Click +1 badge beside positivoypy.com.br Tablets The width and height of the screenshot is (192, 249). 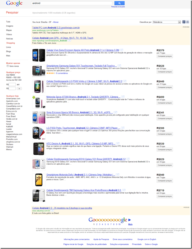(x=61, y=30)
